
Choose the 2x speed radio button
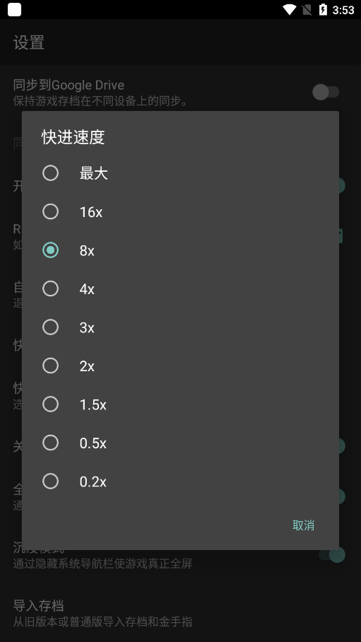coord(50,366)
